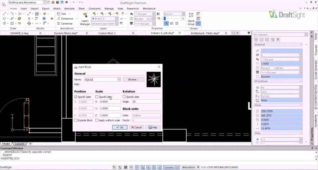Check Scale Specify later checkbox
Viewport: 318px width, 170px height.
(97, 97)
